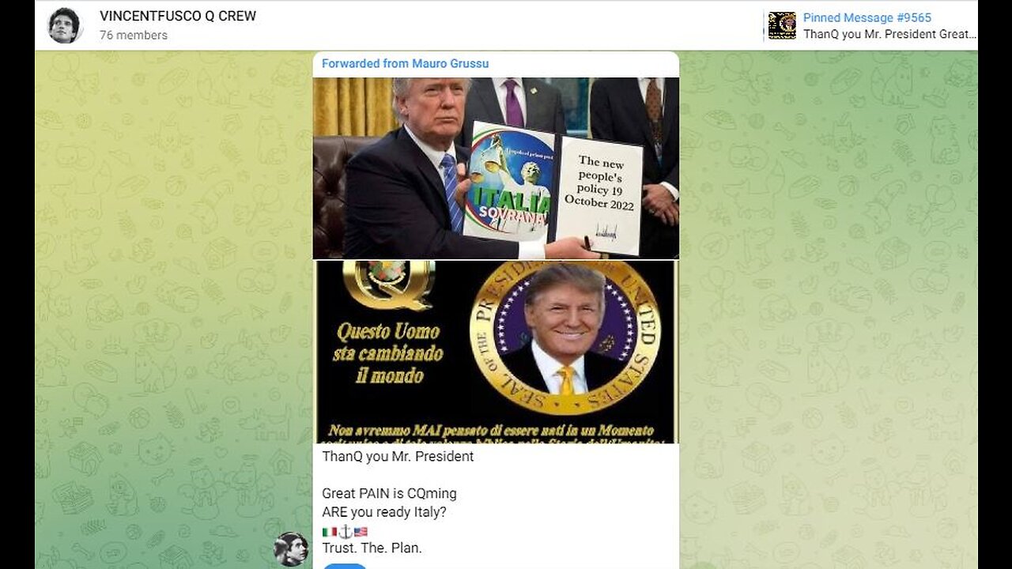1012x569 pixels.
Task: Open the 'Questo Uomo sta cambiando il mondo' image
Action: (496, 352)
